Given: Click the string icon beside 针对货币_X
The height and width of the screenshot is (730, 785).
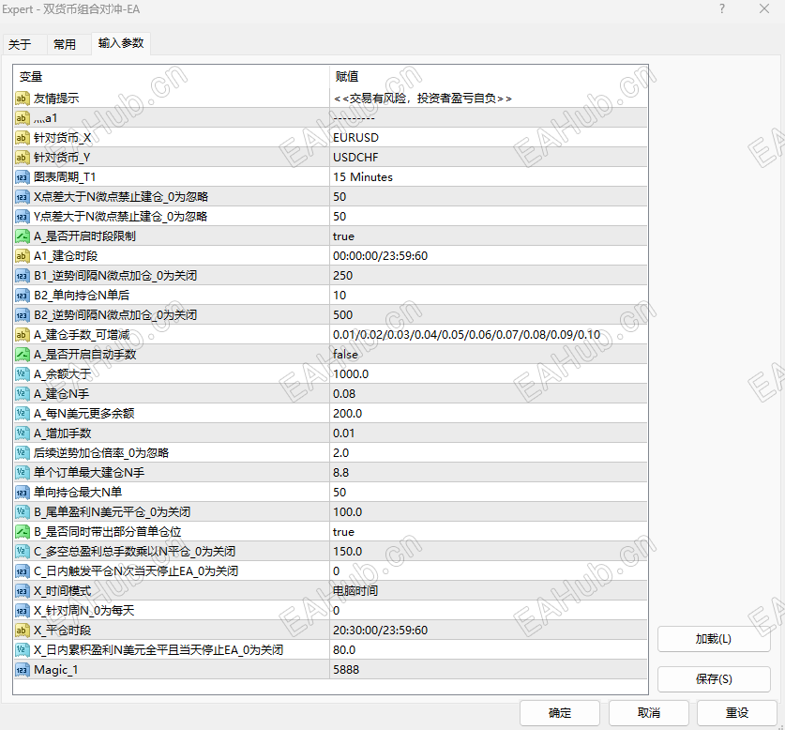Looking at the screenshot, I should tap(22, 138).
